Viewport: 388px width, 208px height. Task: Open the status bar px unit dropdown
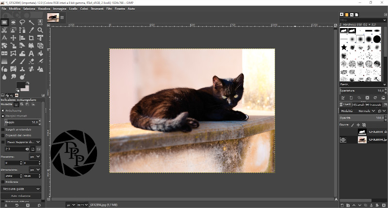click(70, 205)
